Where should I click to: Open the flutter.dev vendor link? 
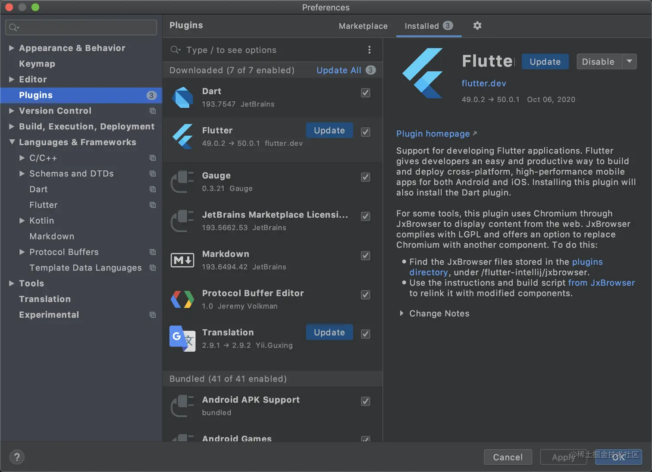tap(484, 83)
